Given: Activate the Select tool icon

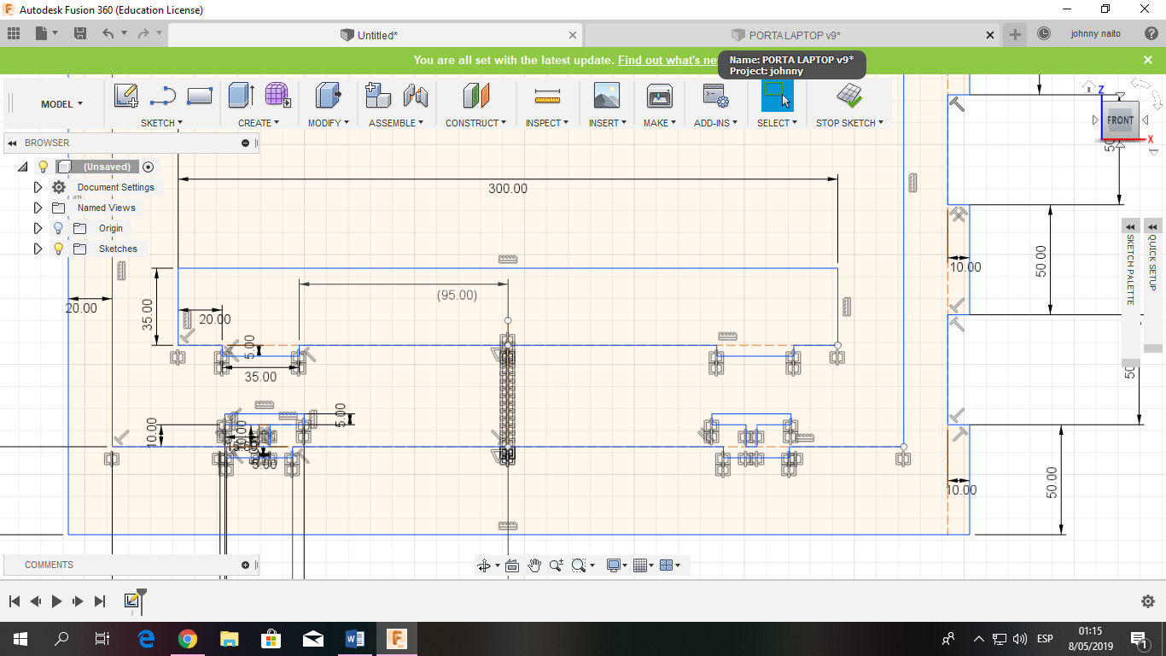Looking at the screenshot, I should point(777,95).
